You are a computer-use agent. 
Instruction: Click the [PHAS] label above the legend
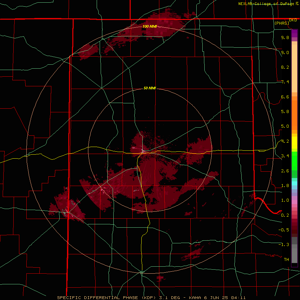coord(282,23)
